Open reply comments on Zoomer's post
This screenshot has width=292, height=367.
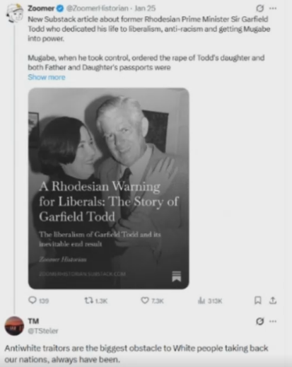[x=38, y=301]
